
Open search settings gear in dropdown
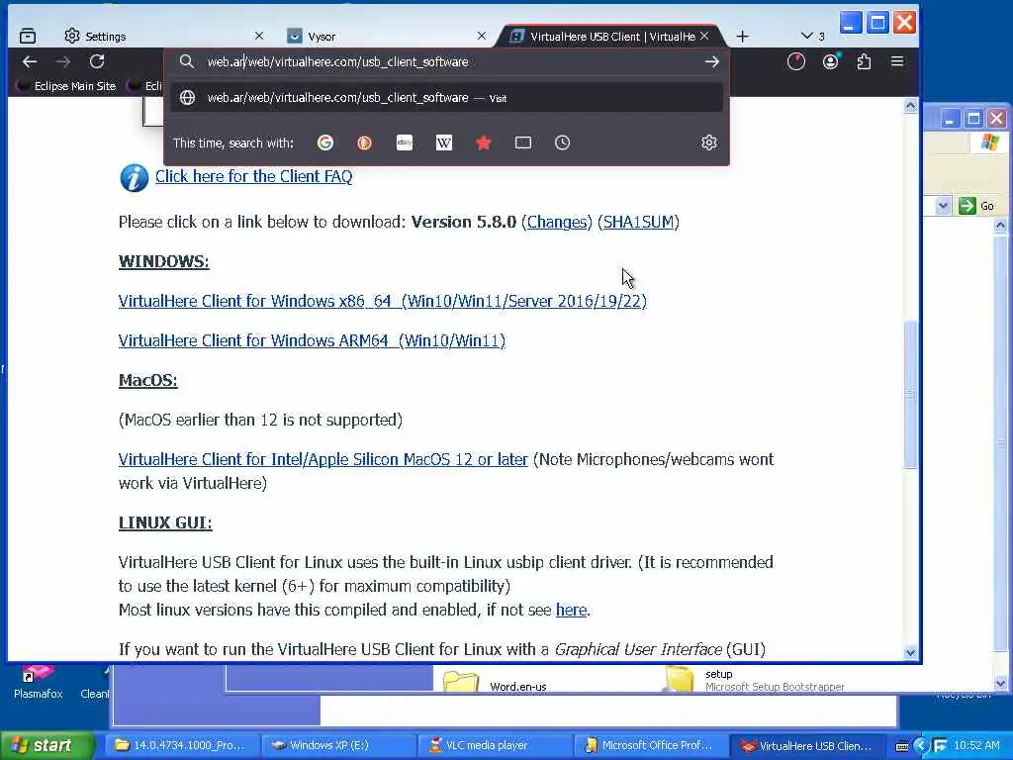(709, 142)
